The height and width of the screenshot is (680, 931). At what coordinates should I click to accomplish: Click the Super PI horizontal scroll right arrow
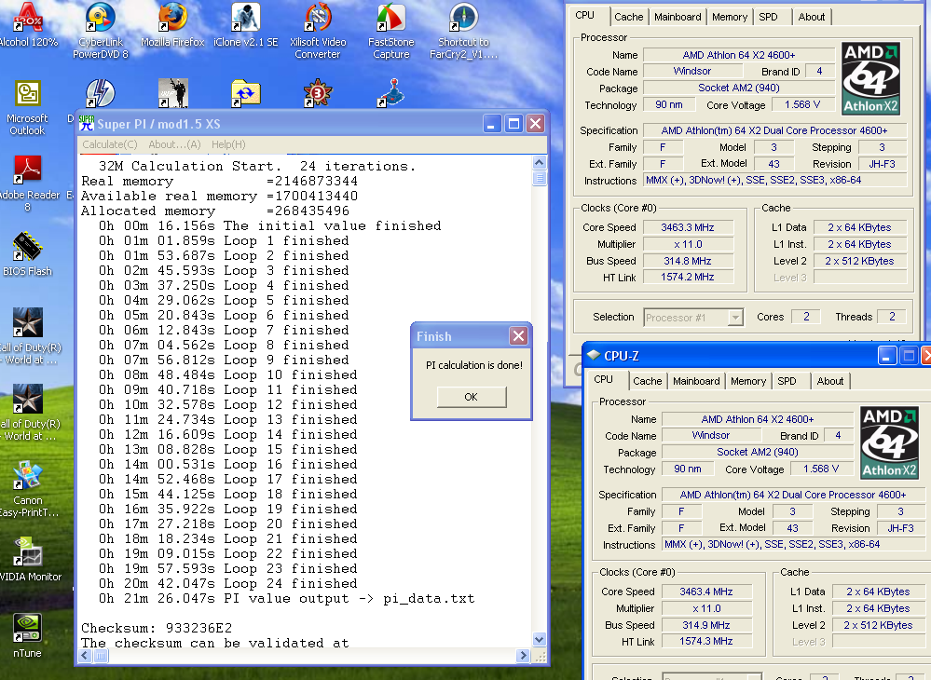click(x=523, y=656)
